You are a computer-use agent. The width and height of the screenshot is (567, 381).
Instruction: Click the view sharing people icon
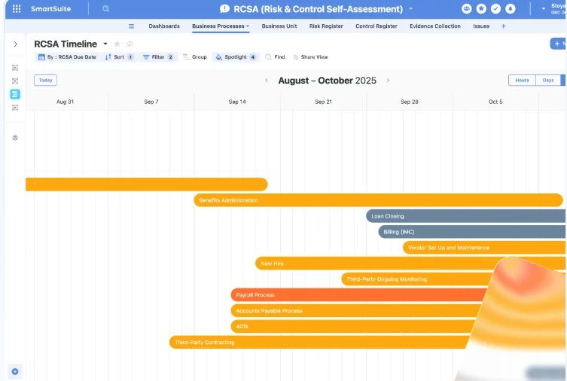(x=130, y=44)
